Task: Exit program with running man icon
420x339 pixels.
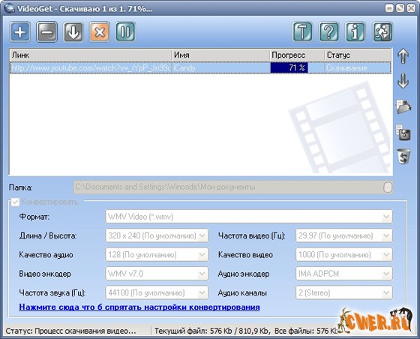Action: [382, 32]
